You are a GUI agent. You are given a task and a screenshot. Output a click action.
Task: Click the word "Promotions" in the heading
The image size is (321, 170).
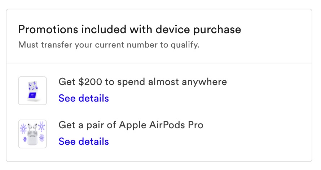pyautogui.click(x=48, y=30)
